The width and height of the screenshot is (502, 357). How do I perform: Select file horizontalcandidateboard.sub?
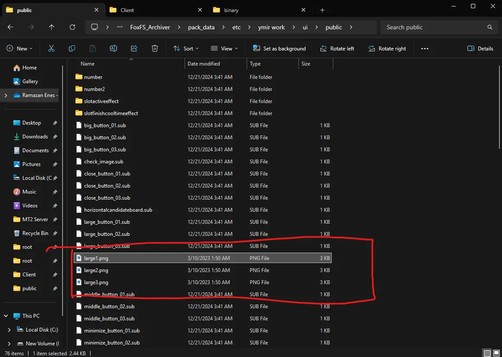(x=203, y=210)
